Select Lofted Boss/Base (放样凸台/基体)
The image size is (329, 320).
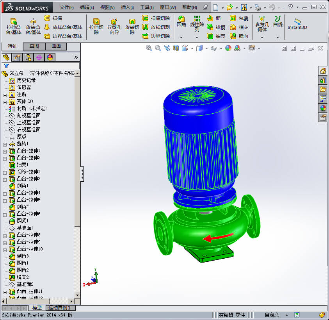point(63,27)
